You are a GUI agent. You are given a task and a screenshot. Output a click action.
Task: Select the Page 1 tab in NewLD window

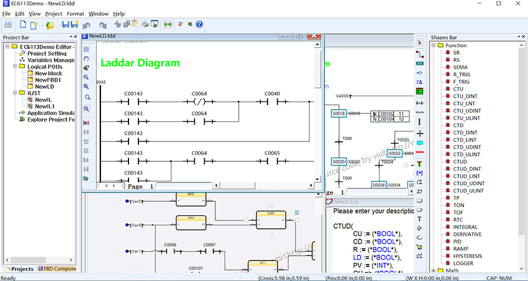[x=140, y=186]
